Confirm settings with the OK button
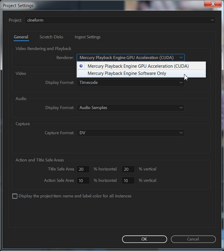 click(144, 239)
